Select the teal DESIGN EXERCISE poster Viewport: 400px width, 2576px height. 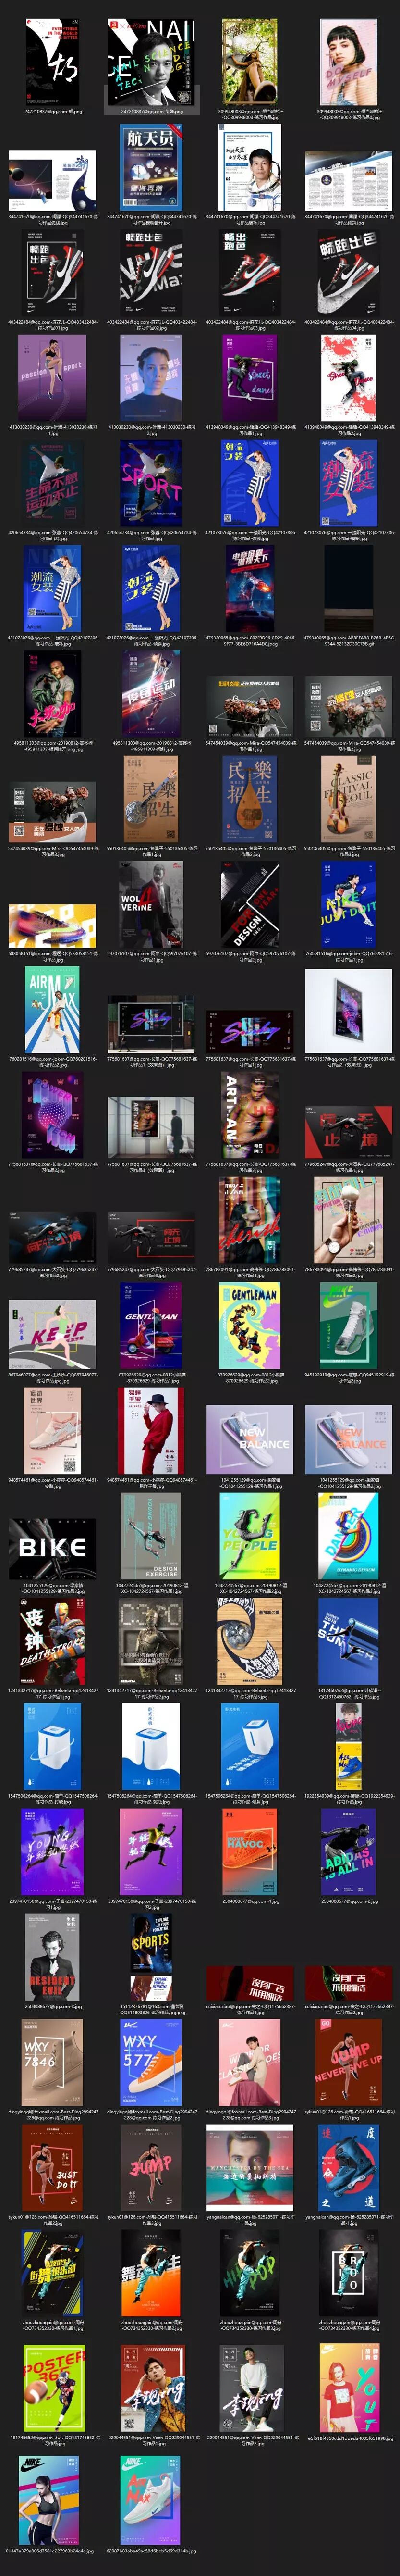[x=151, y=1536]
